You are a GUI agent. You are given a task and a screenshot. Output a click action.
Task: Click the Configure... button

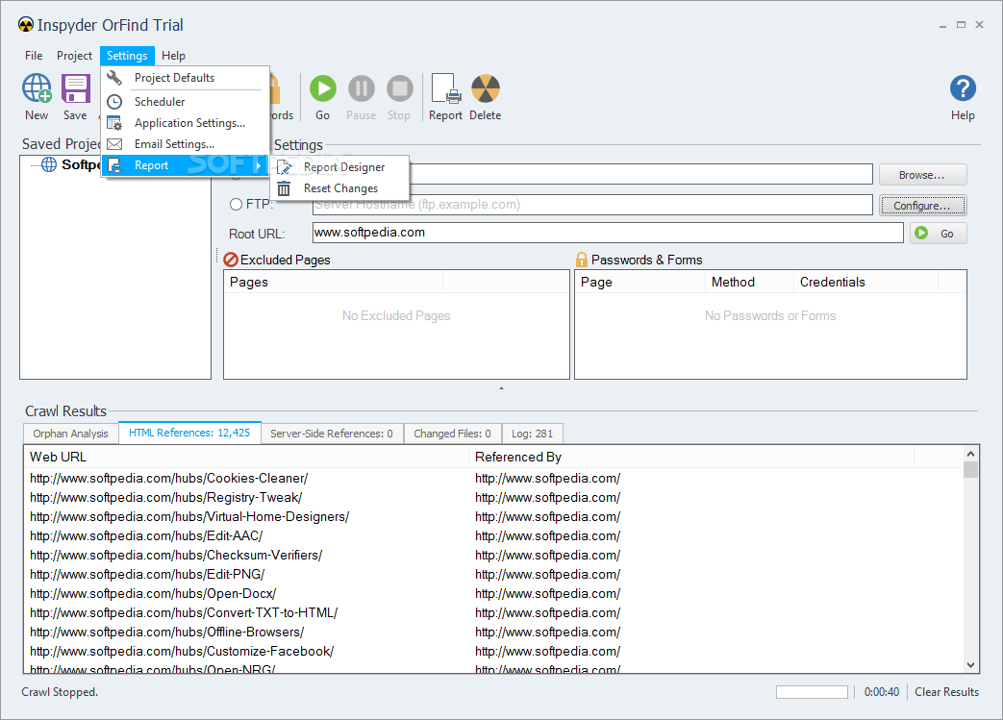pos(922,206)
